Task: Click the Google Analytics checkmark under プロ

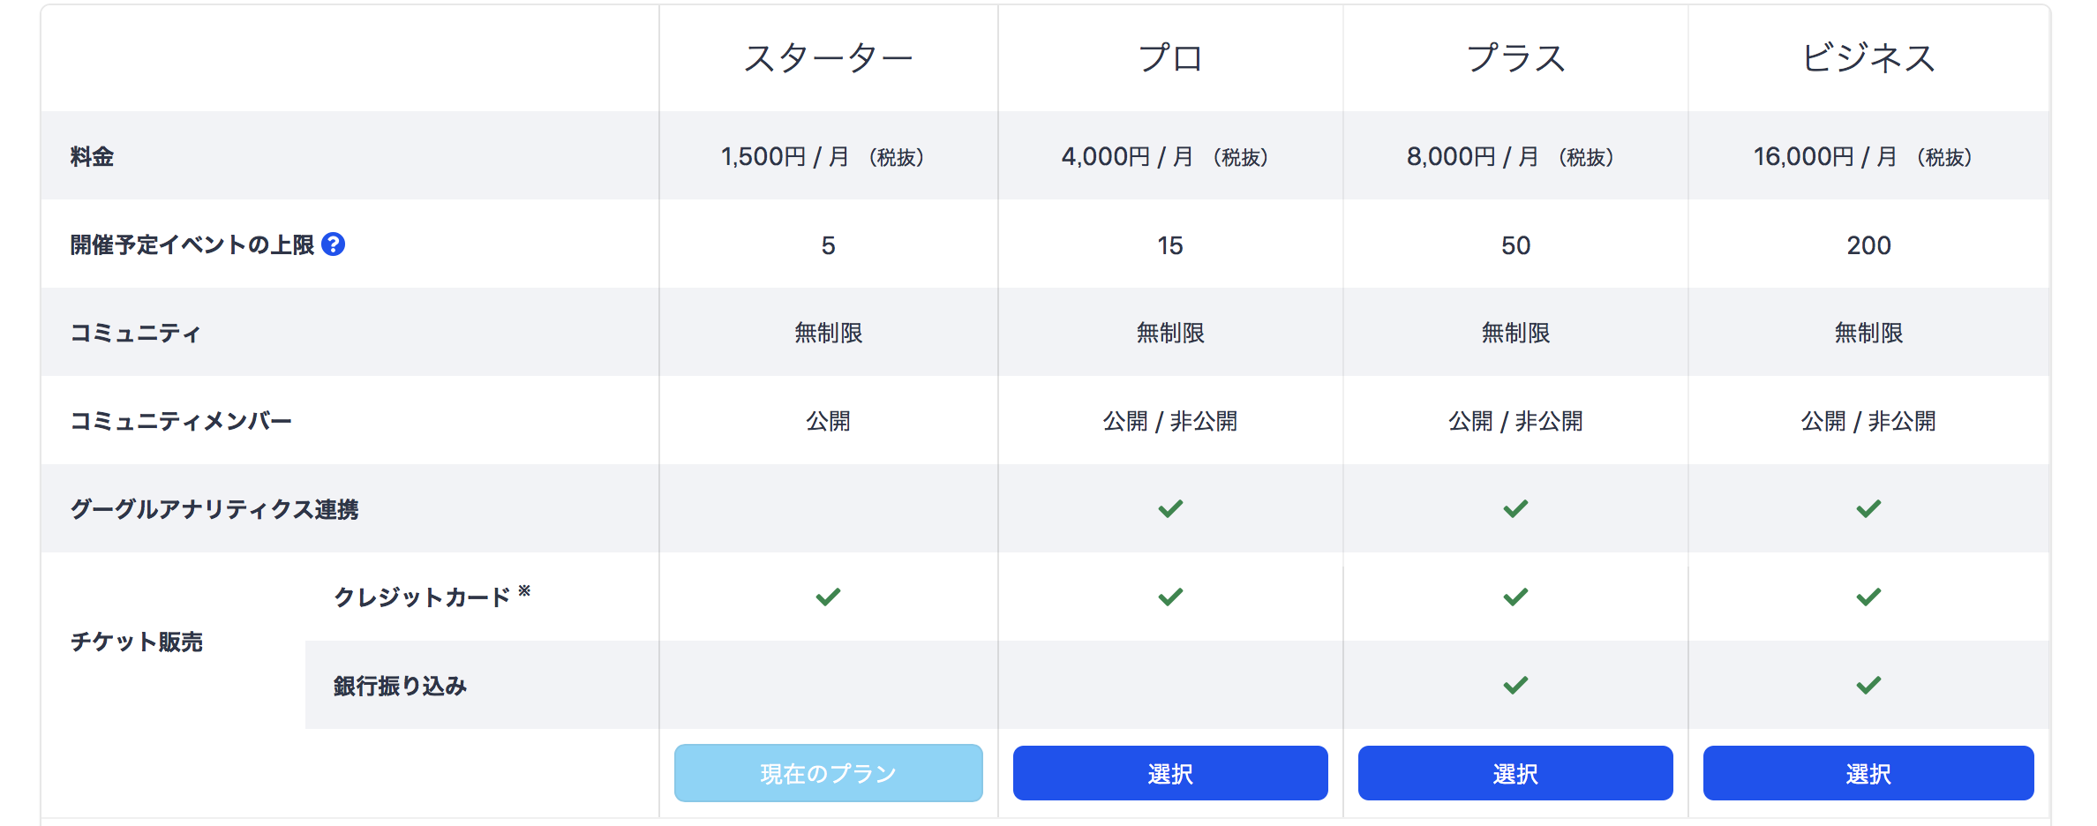Action: [x=1170, y=509]
